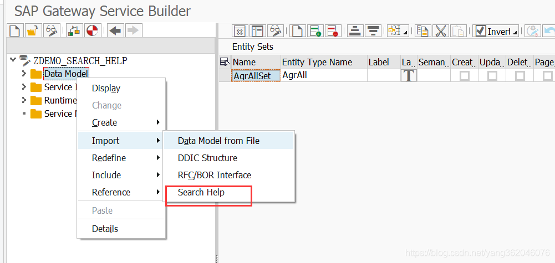Click the Sort Ascending icon
This screenshot has height=263, width=555.
[x=354, y=31]
